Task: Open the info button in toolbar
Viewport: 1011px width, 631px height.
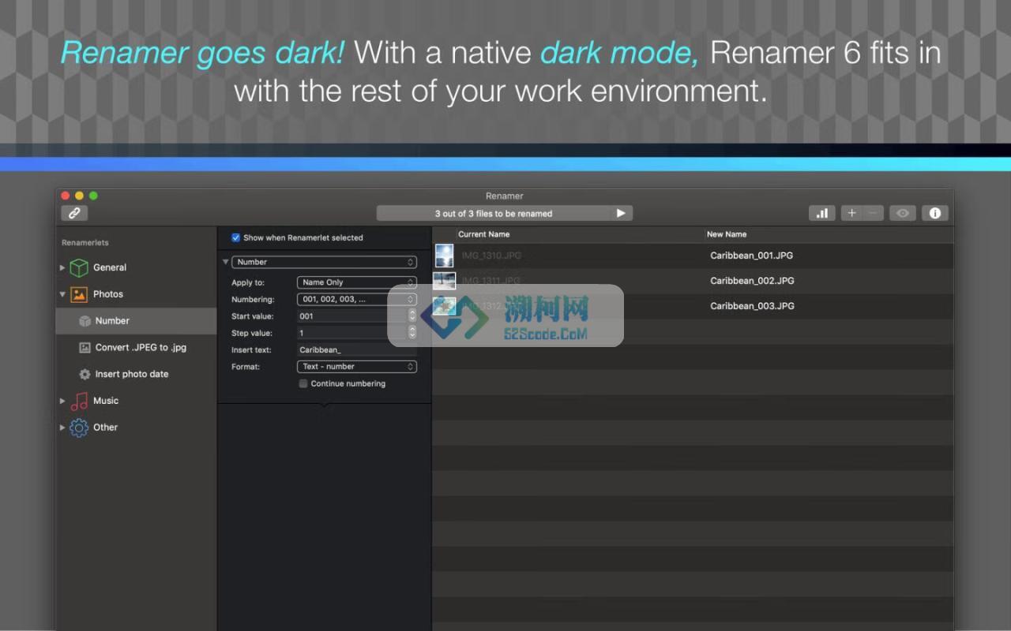Action: (x=935, y=213)
